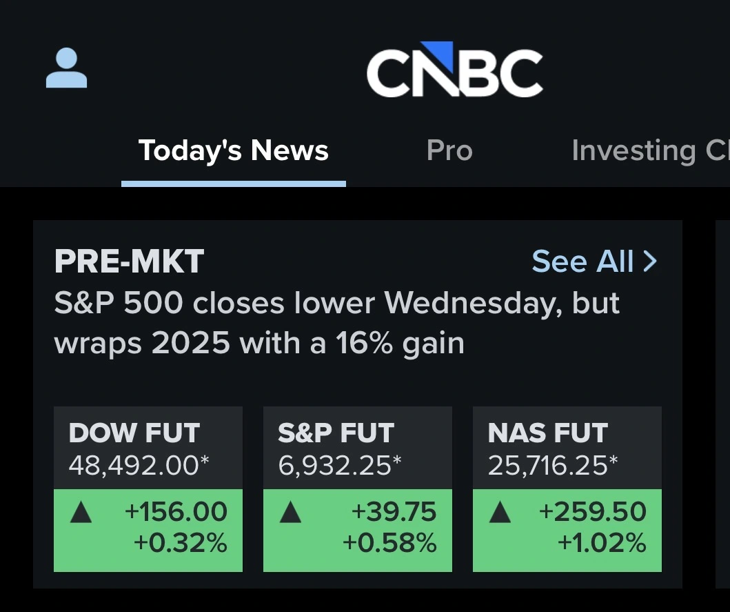
Task: Tap the PRE-MKT section heading
Action: pyautogui.click(x=129, y=261)
